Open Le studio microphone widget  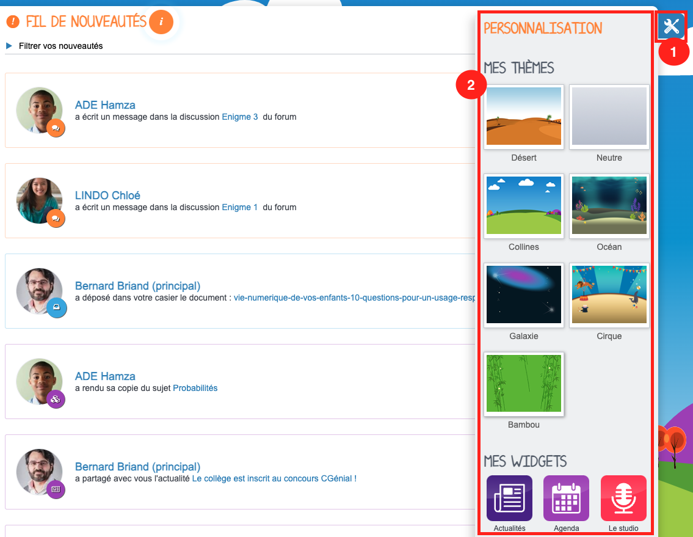pos(623,499)
